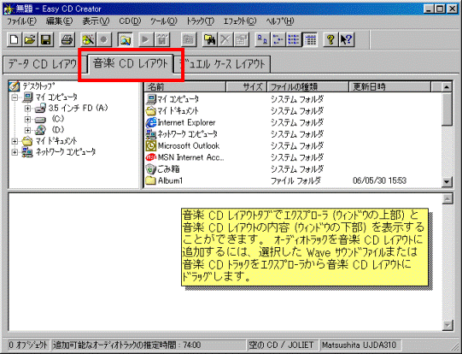Viewport: 462px width, 354px height.
Task: Find files with the binoculars icon
Action: pos(209,39)
